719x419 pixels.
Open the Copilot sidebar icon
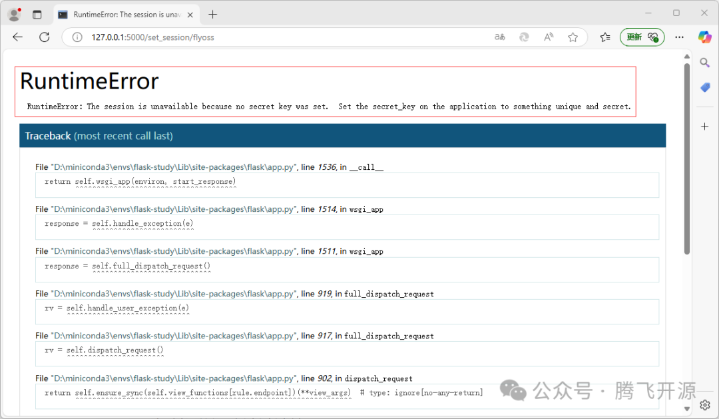pos(705,37)
